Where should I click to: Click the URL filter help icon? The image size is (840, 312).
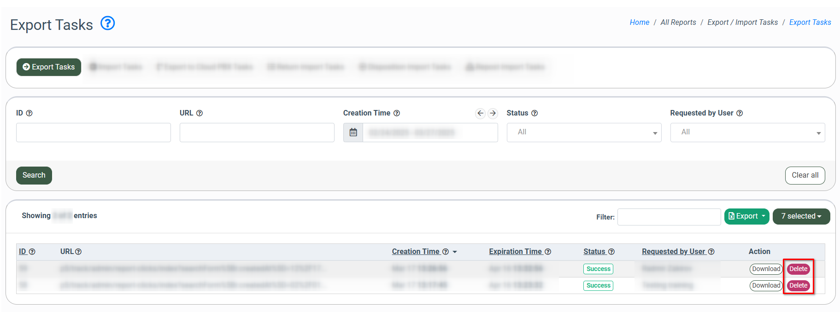coord(200,113)
